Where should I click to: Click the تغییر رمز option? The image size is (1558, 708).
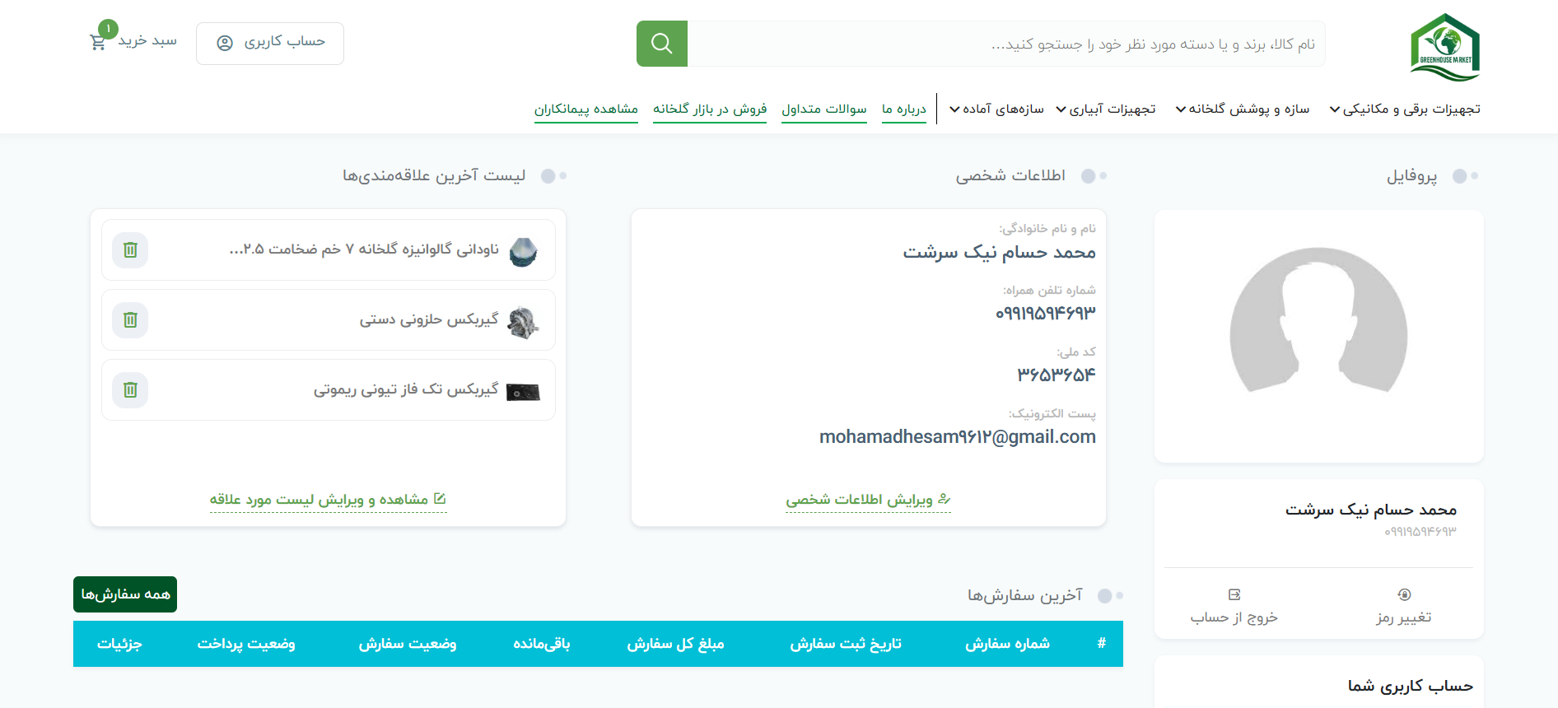point(1404,608)
